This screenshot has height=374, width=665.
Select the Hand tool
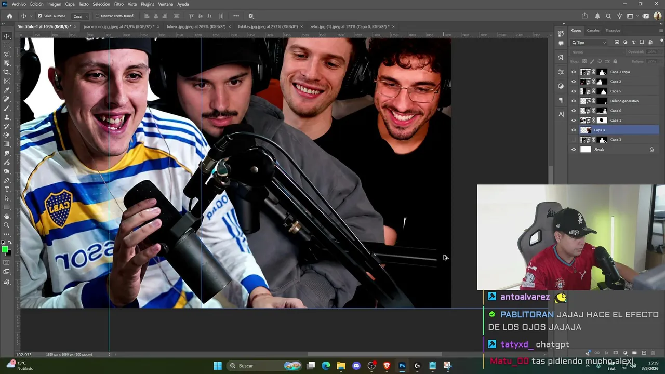point(7,216)
